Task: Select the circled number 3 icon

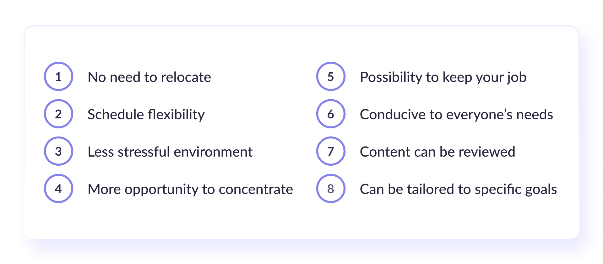Action: (x=58, y=151)
